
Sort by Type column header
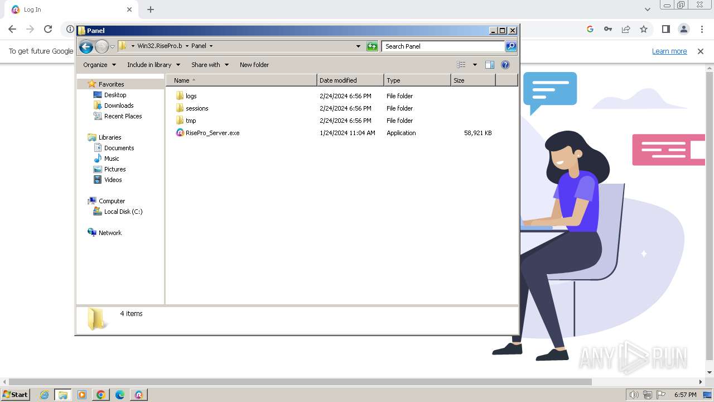pyautogui.click(x=417, y=80)
